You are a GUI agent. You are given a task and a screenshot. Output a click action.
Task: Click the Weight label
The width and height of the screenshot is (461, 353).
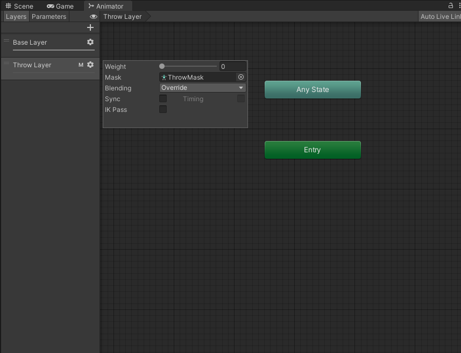115,67
